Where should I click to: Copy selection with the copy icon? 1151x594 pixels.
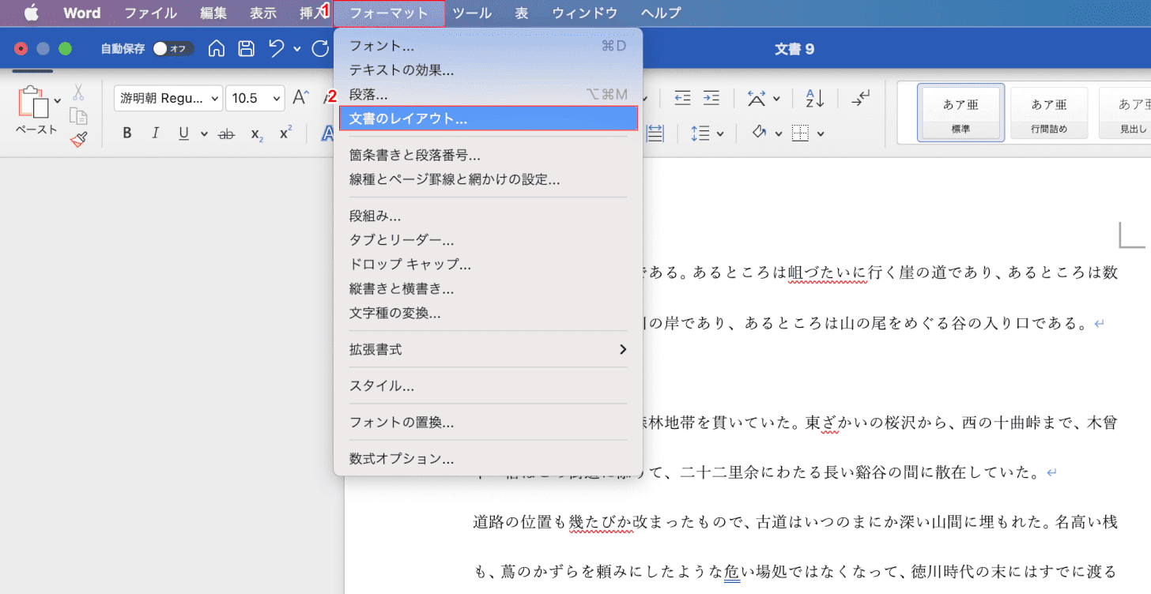[x=78, y=116]
